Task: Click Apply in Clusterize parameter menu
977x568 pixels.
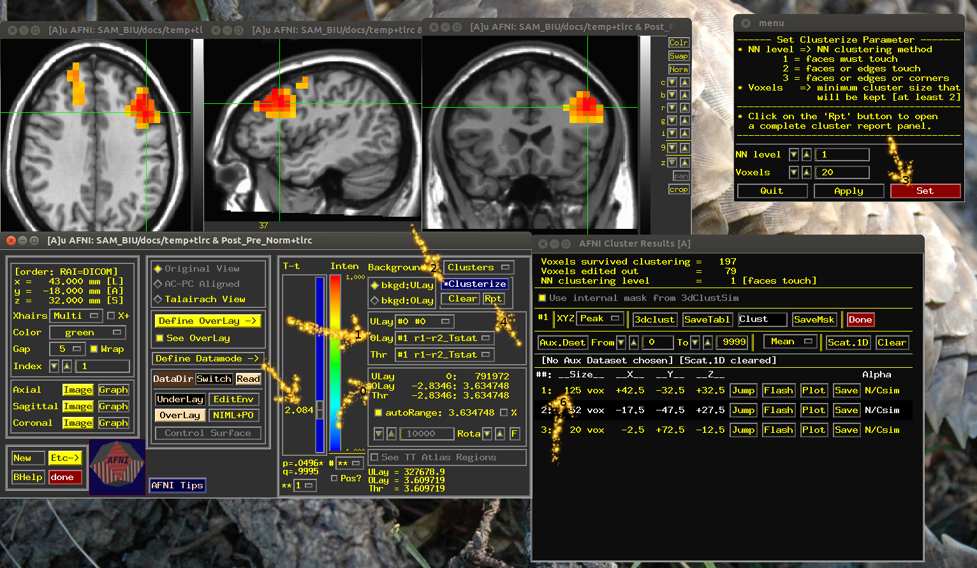Action: (849, 191)
